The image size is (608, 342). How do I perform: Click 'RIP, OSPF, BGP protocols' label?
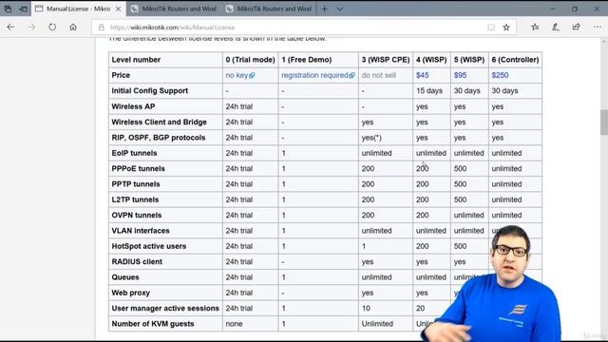pos(159,137)
